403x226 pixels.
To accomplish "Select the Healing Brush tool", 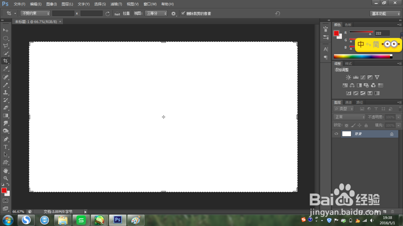I will click(5, 77).
